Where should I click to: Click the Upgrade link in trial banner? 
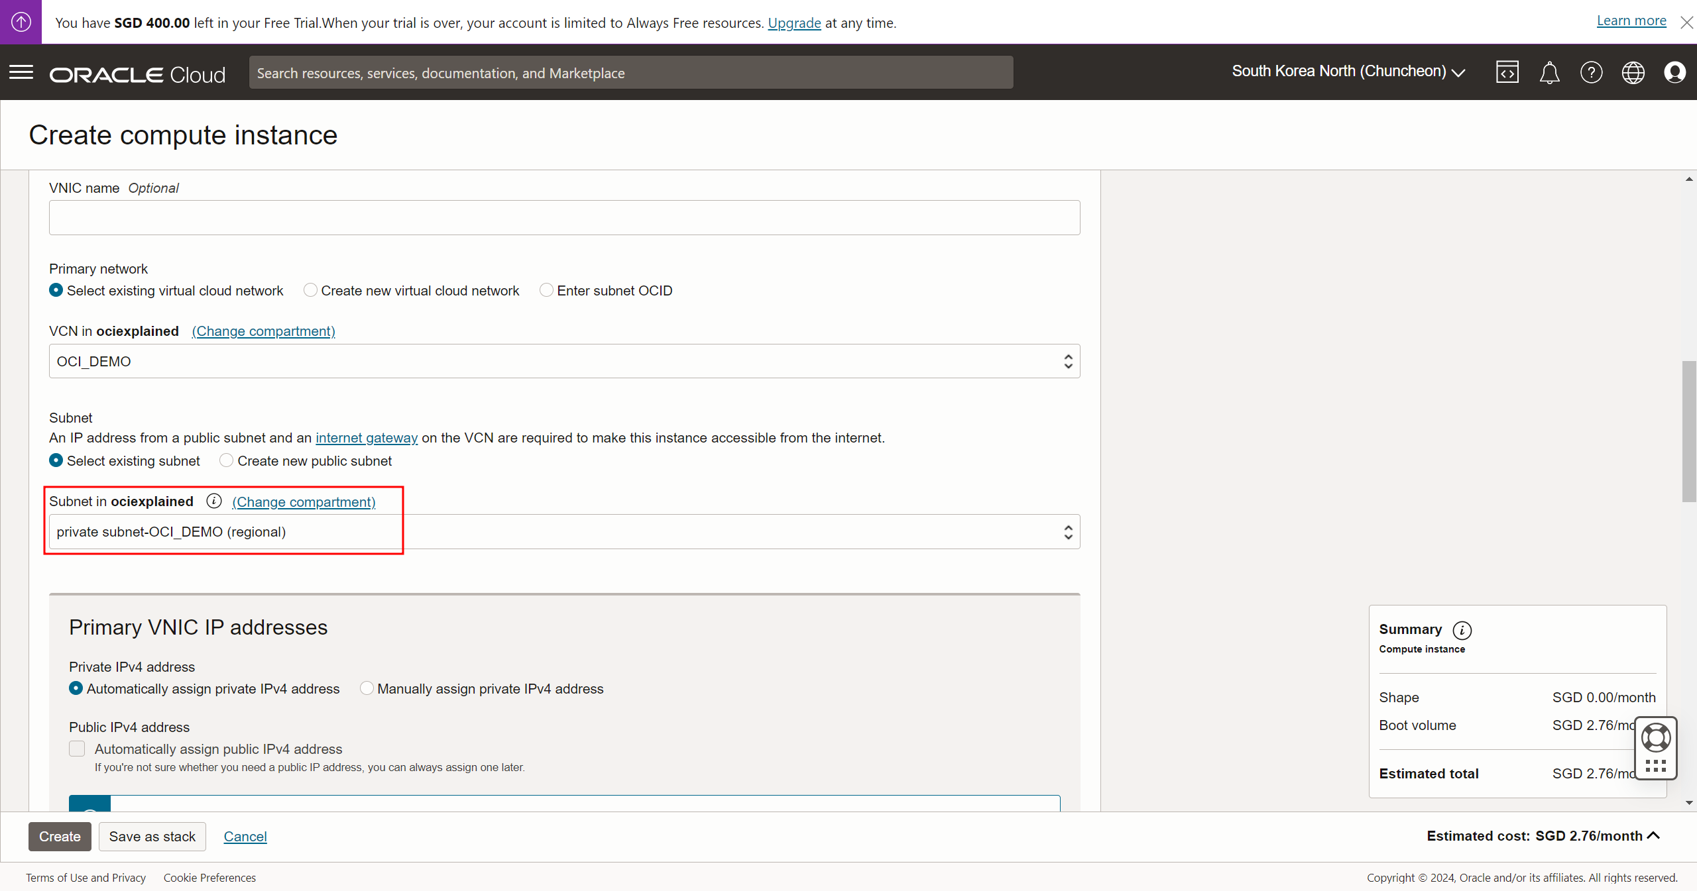(793, 23)
